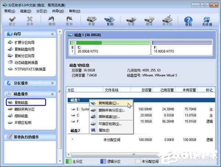Screen dimensions: 221x167
Task: Click the 撤销 (undo) toolbar icon
Action: coord(52,21)
